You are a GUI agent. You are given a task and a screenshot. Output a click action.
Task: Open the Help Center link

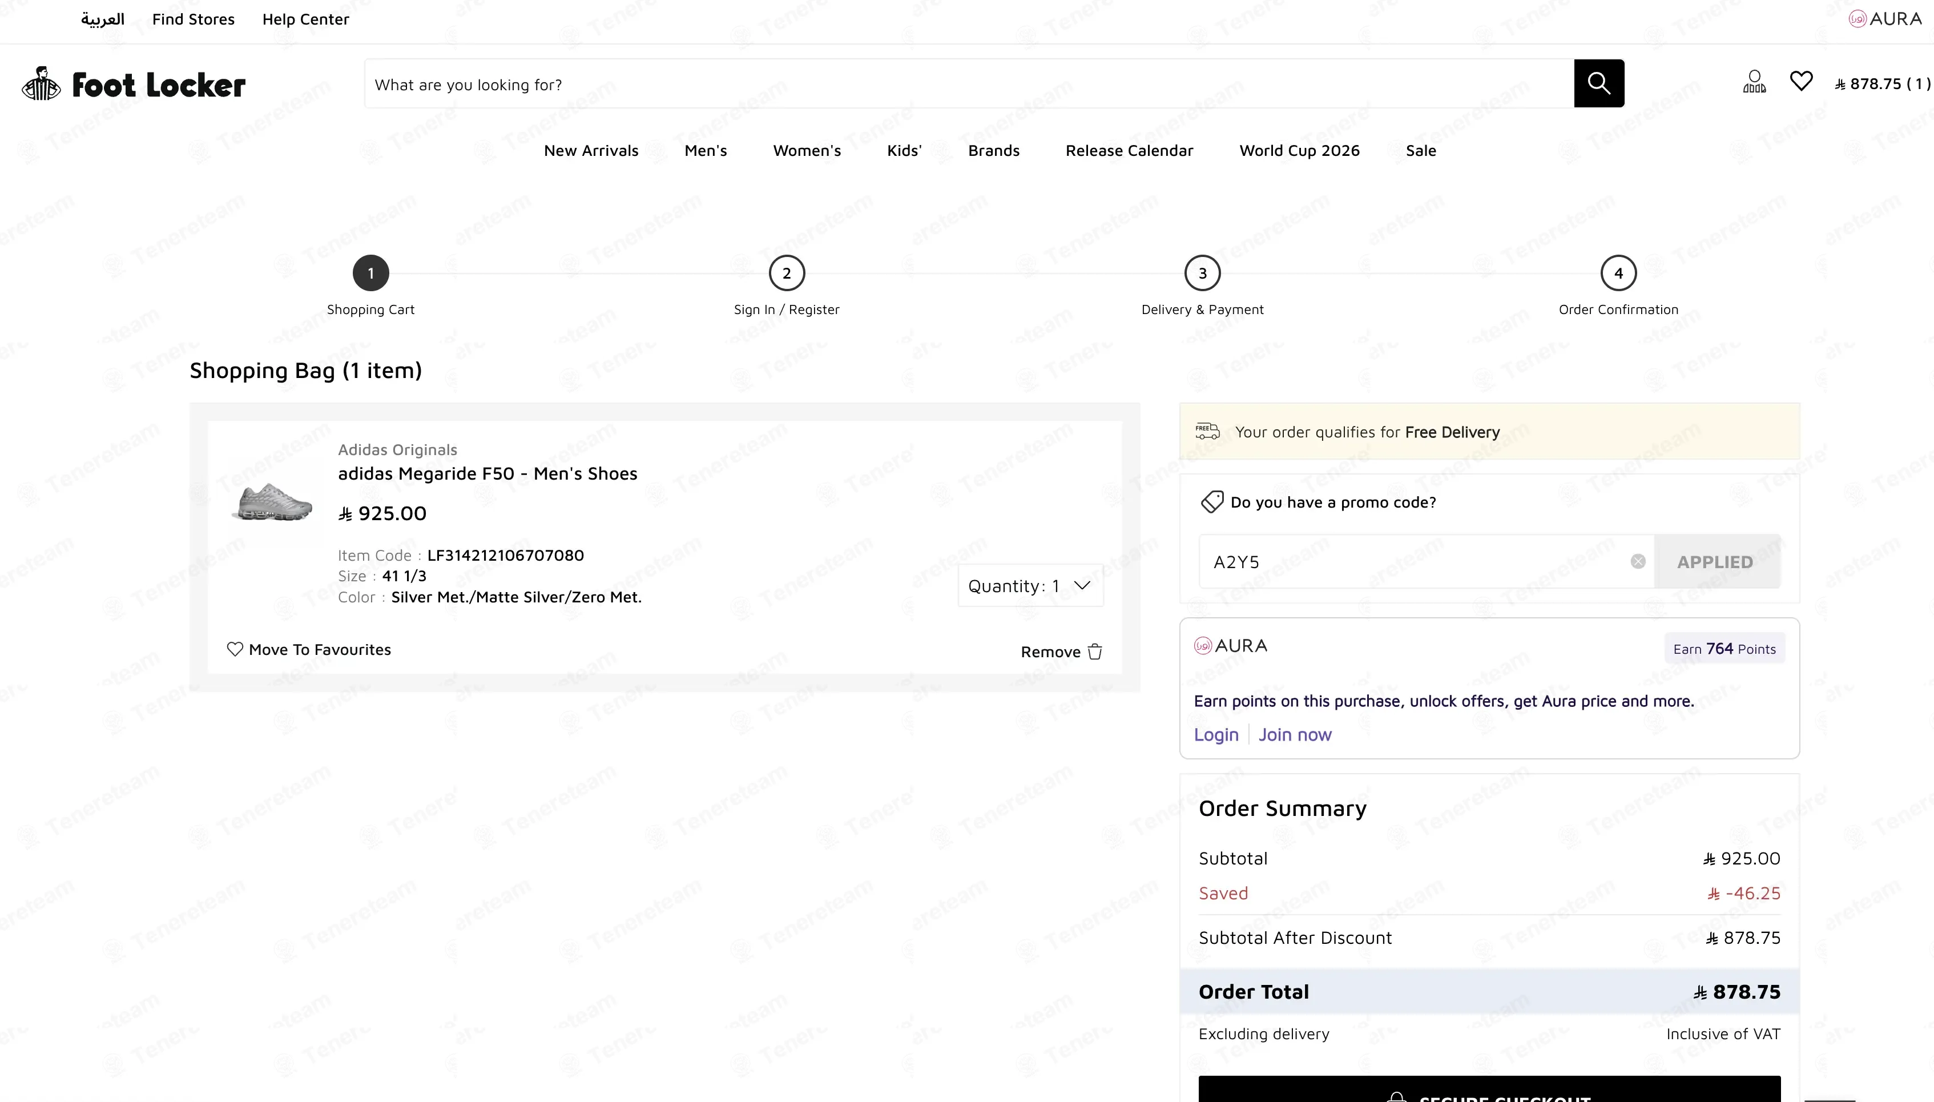[306, 19]
